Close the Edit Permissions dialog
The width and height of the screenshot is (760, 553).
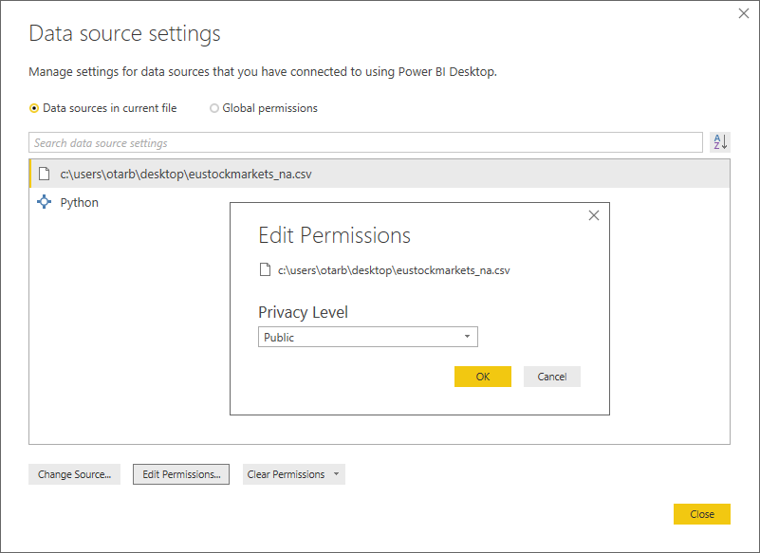pyautogui.click(x=594, y=215)
